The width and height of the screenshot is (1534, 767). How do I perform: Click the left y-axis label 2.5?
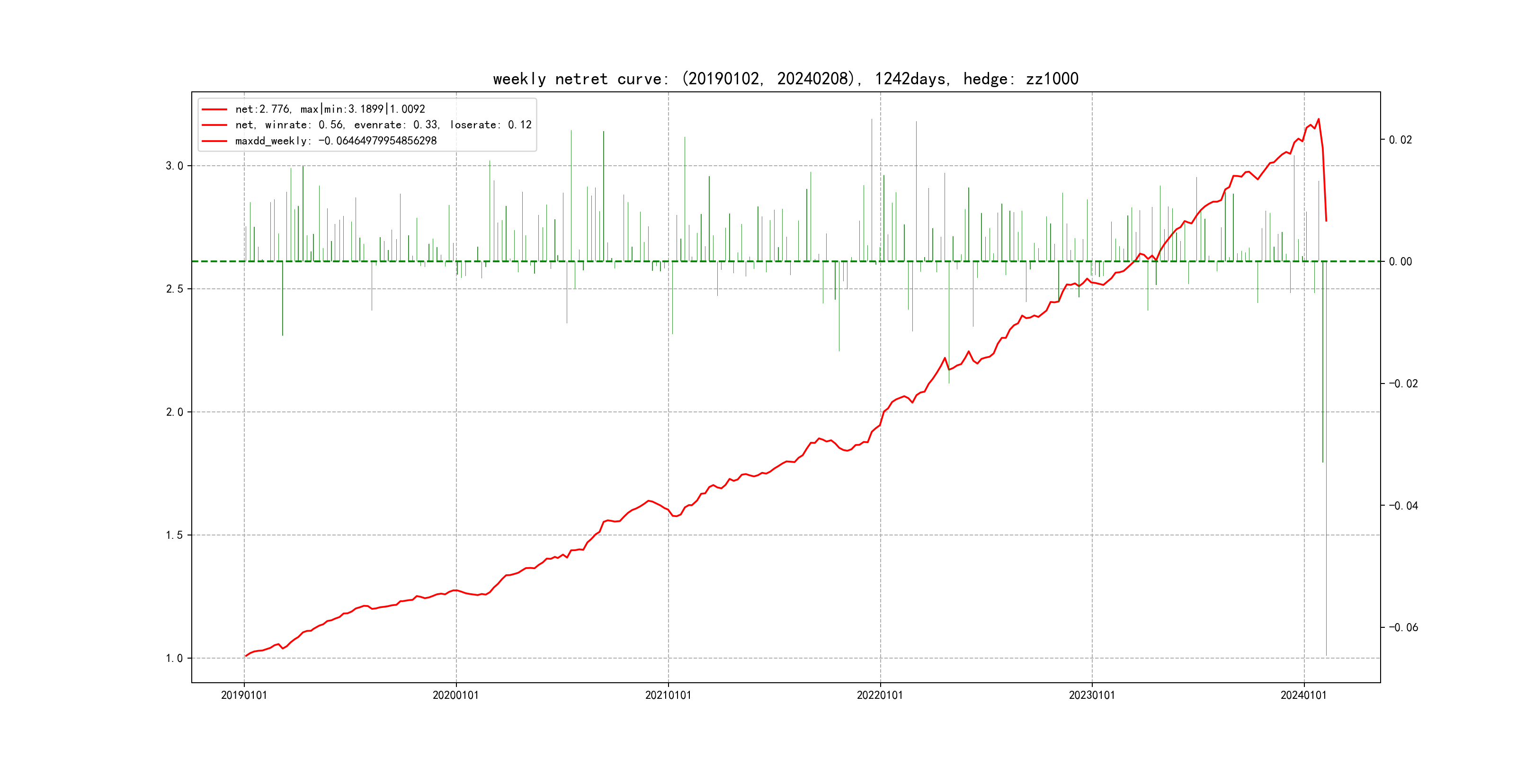(174, 289)
